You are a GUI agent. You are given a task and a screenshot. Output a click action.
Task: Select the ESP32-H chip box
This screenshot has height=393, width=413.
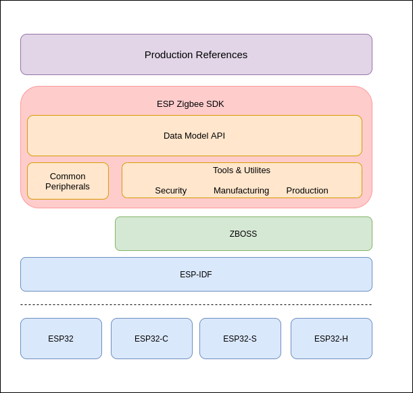click(332, 338)
